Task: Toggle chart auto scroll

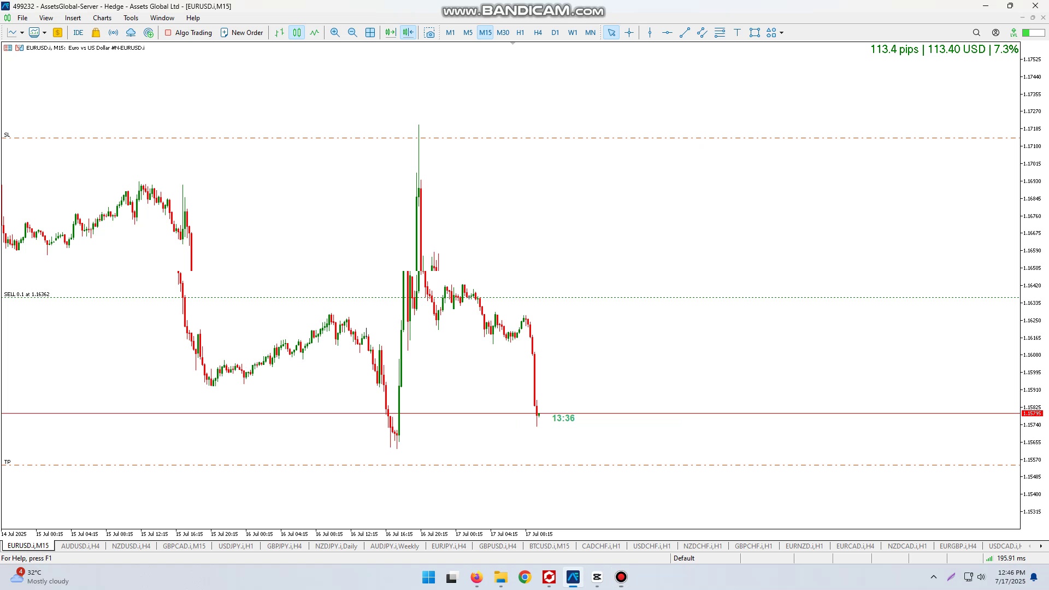Action: pos(390,33)
